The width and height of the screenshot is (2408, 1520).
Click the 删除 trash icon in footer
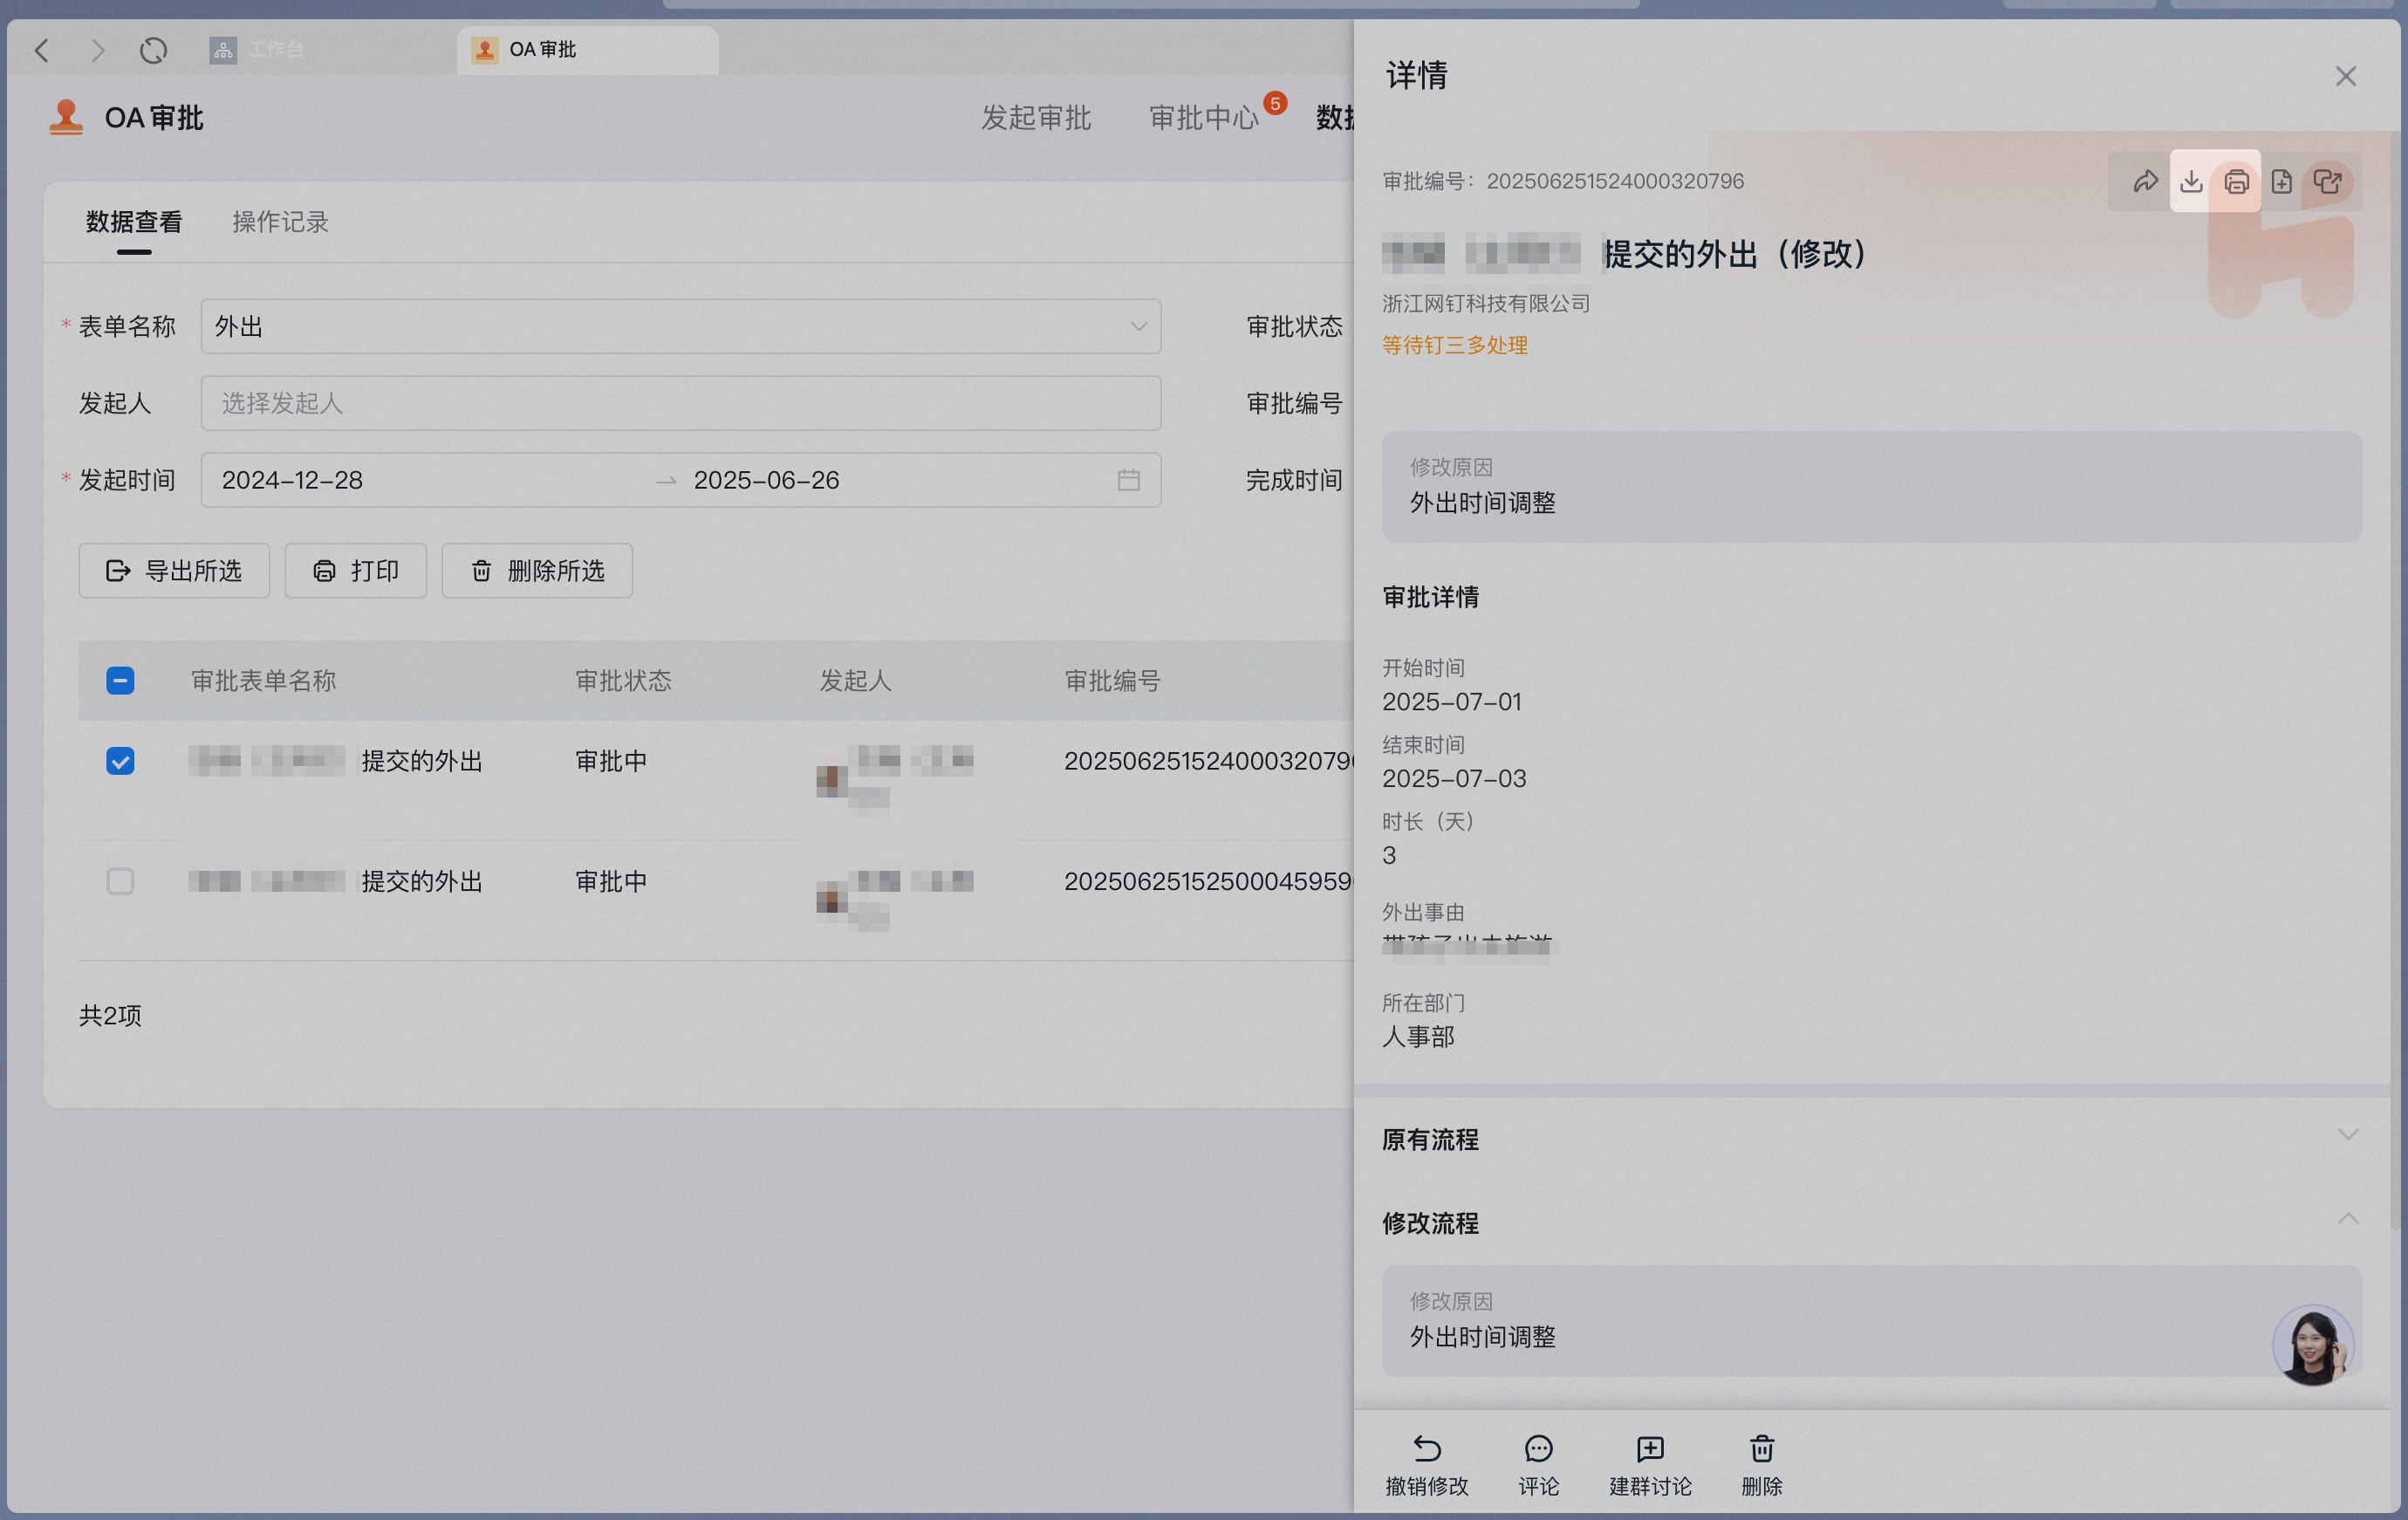[1762, 1448]
